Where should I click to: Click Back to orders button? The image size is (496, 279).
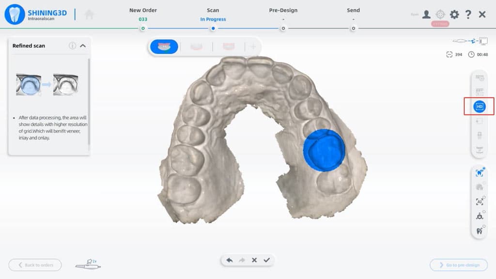tap(34, 265)
